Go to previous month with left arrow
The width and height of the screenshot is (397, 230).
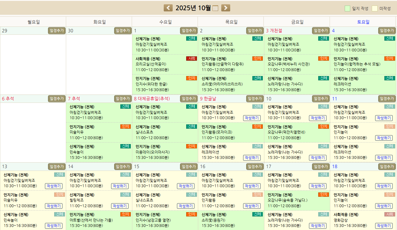tap(168, 8)
